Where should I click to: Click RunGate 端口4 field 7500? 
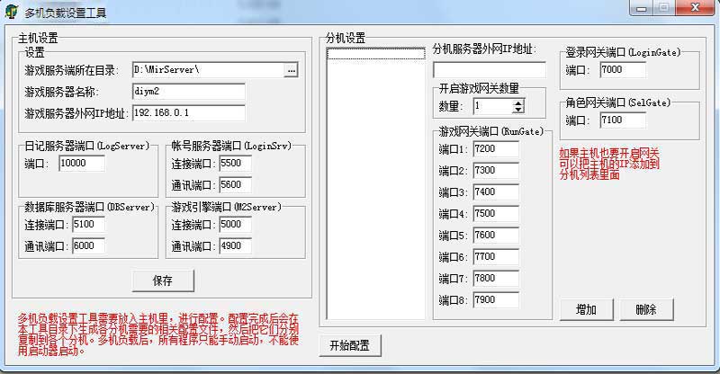[x=496, y=214]
